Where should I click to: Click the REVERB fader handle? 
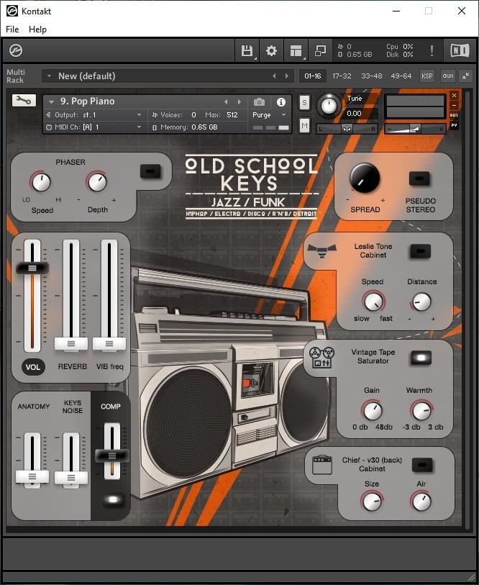(71, 344)
